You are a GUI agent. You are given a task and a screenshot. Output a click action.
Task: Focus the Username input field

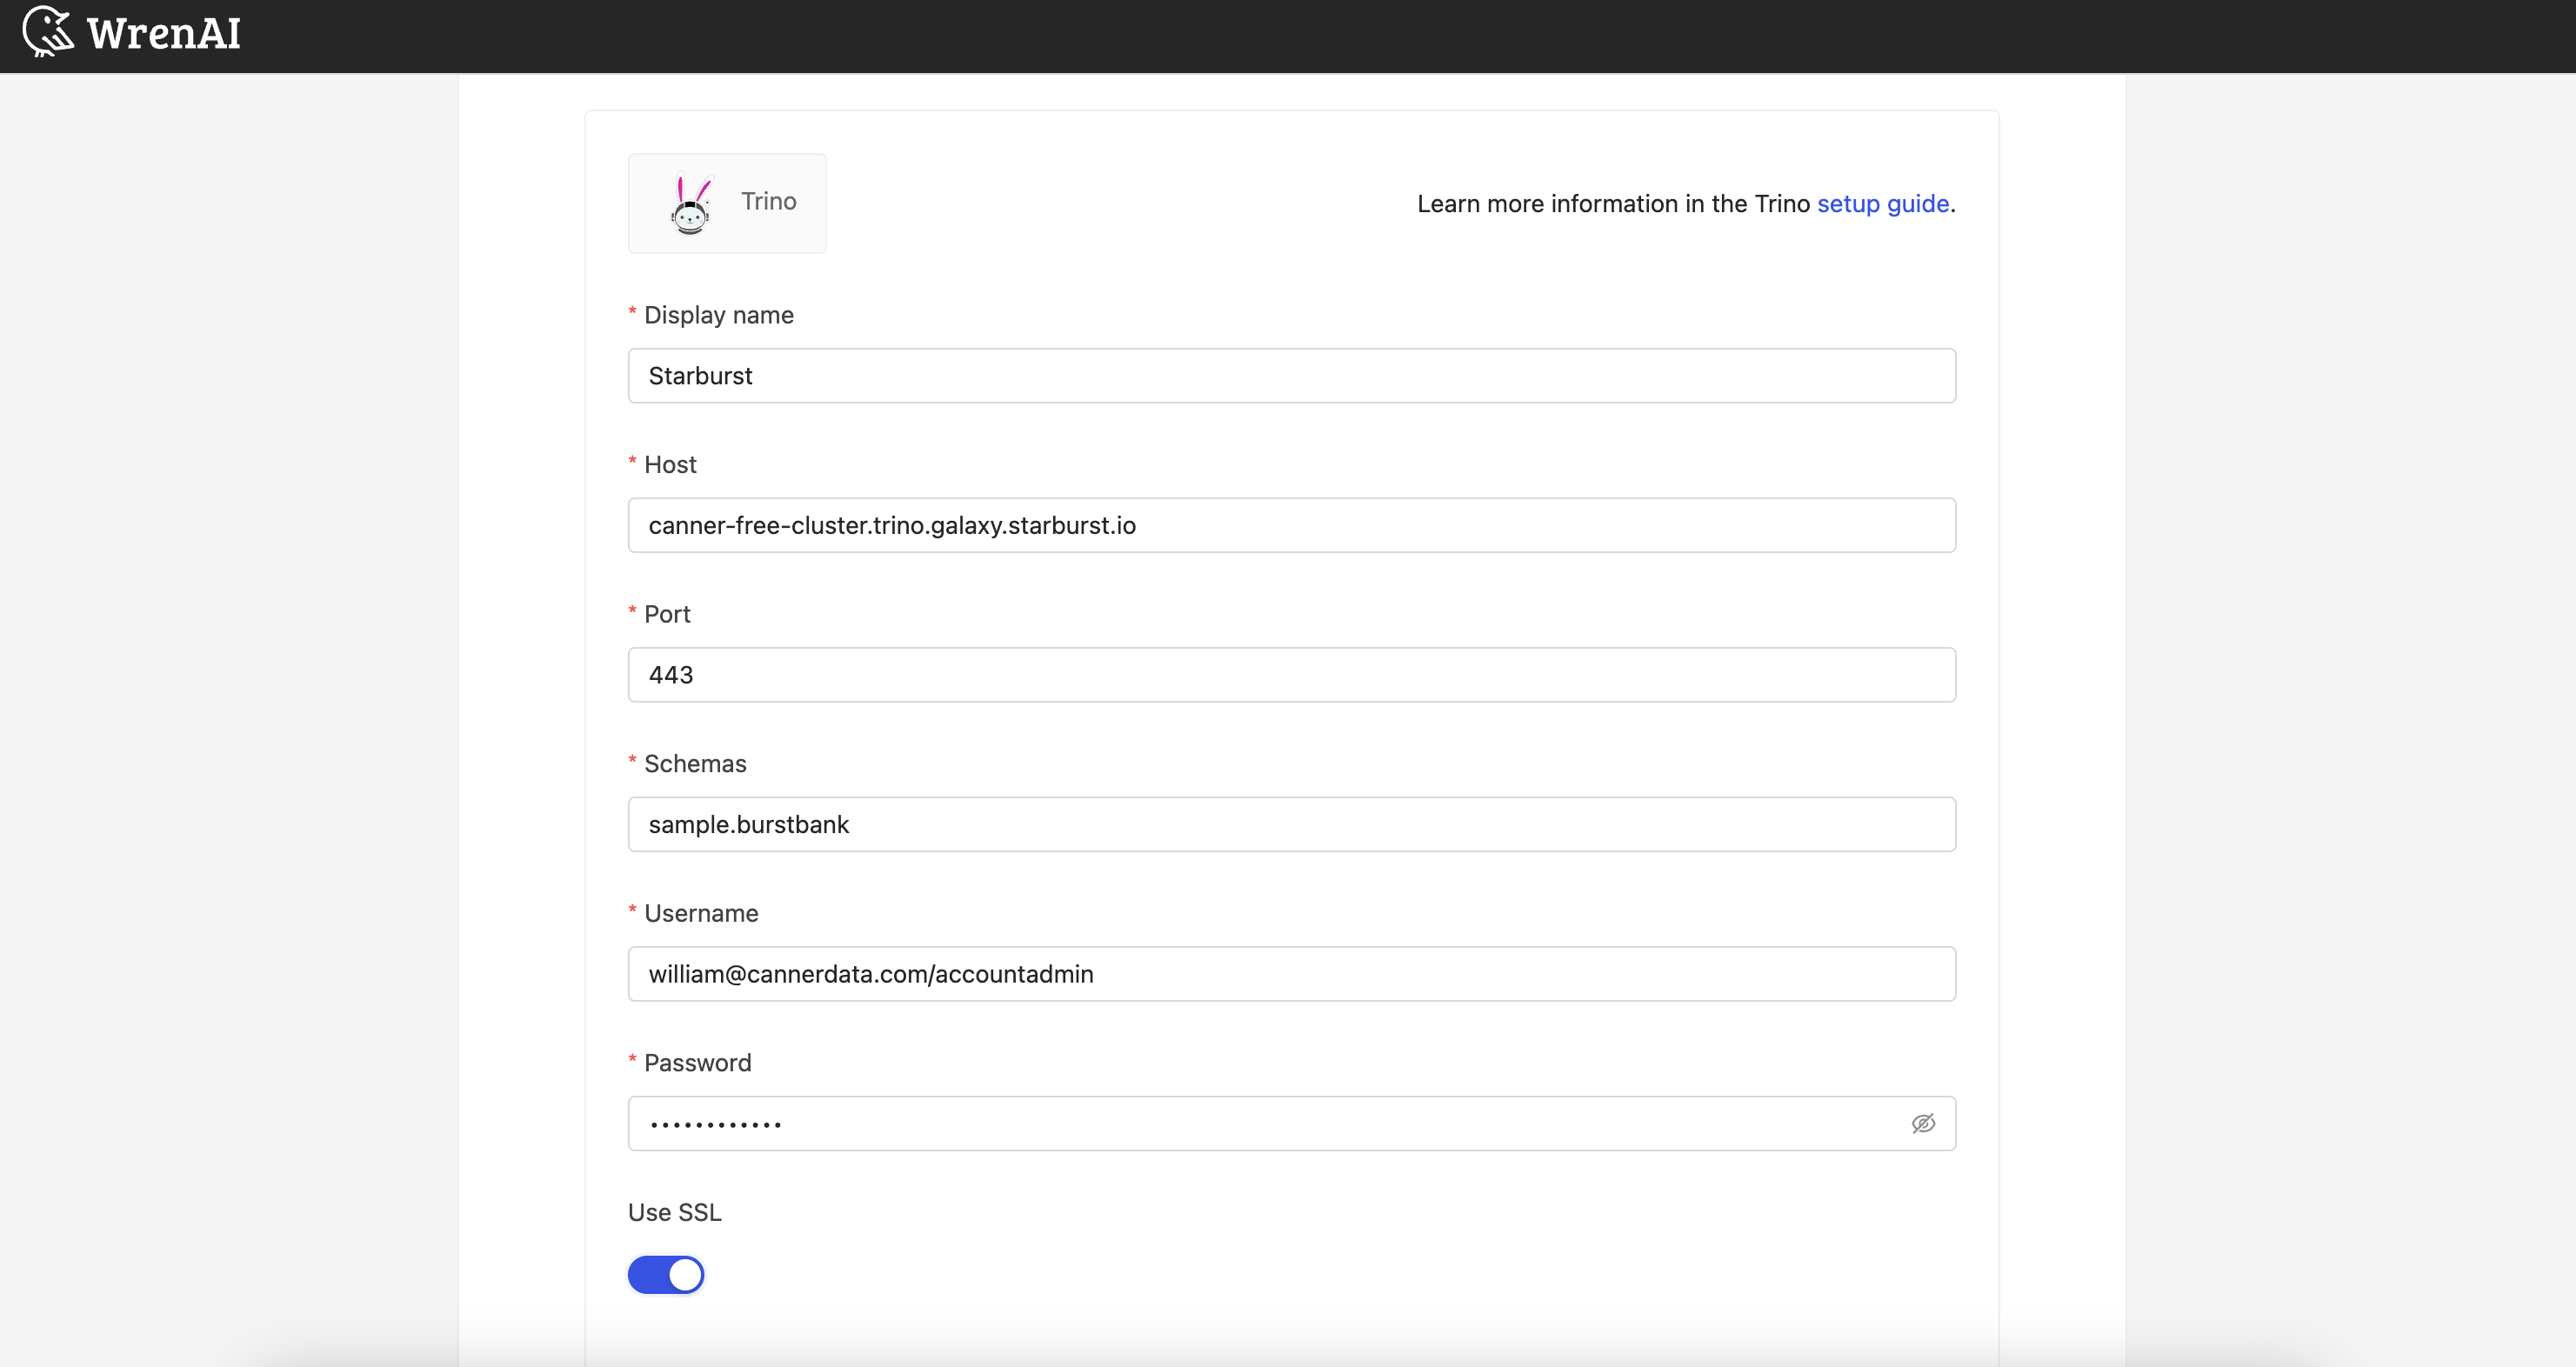[x=1291, y=974]
